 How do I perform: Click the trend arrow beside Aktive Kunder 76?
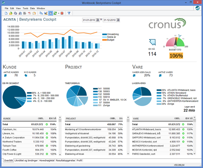pos(5,75)
